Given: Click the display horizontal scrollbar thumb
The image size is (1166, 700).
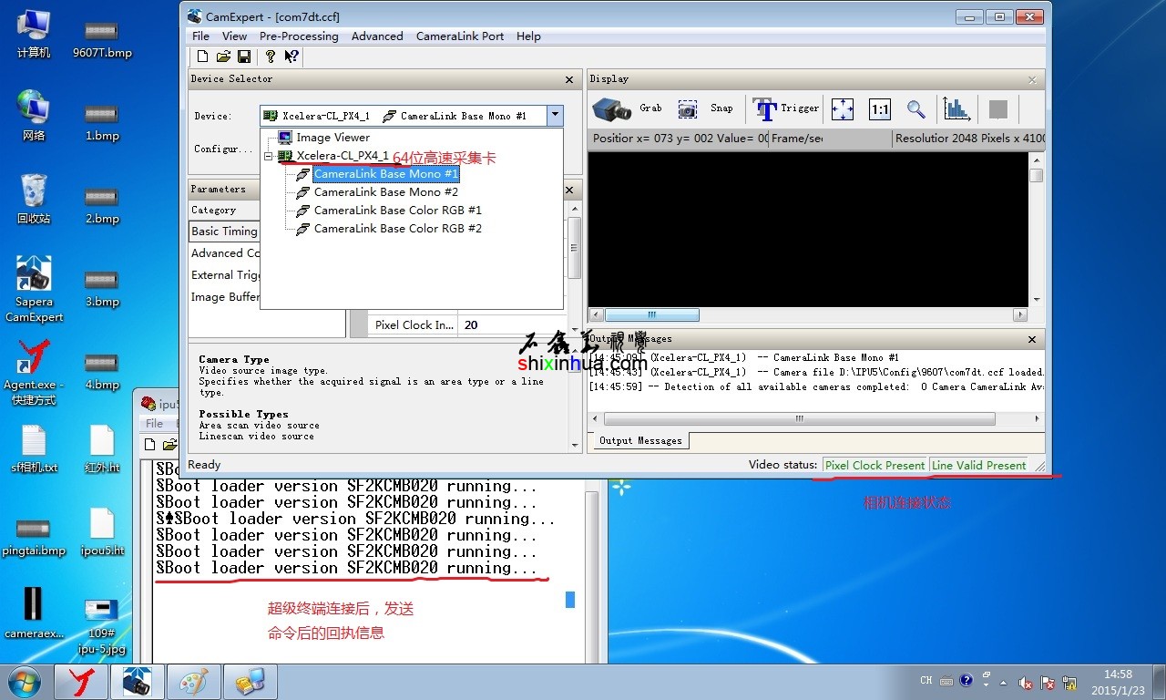Looking at the screenshot, I should [x=650, y=315].
